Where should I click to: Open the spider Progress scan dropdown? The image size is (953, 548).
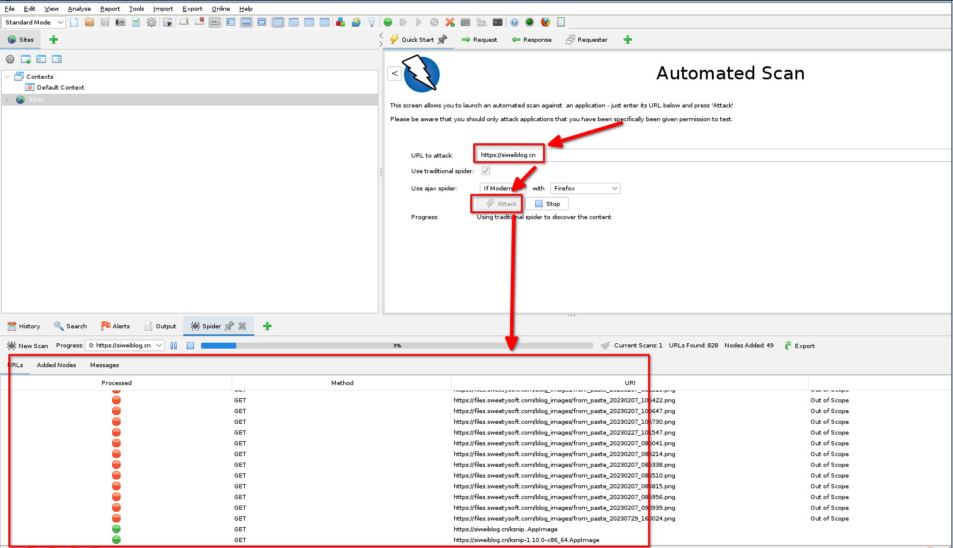(125, 346)
